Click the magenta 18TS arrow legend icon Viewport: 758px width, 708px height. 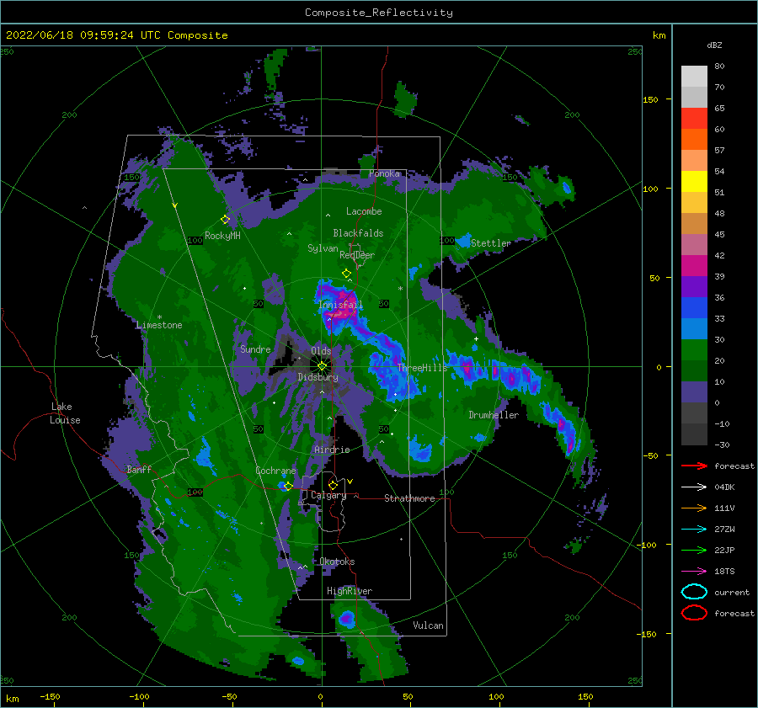(x=694, y=571)
